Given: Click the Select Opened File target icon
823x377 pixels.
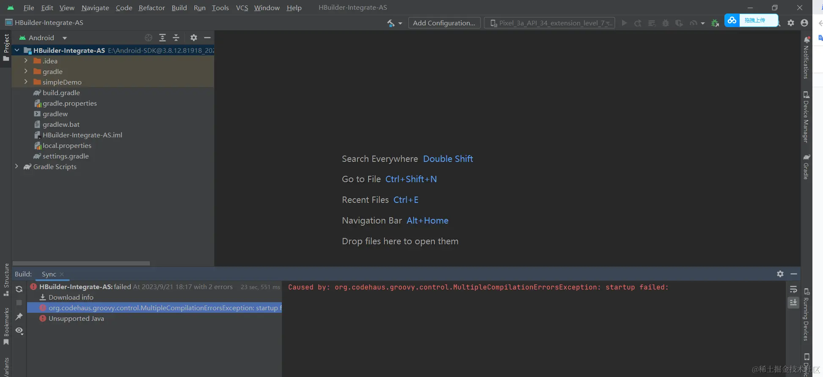Looking at the screenshot, I should point(149,38).
